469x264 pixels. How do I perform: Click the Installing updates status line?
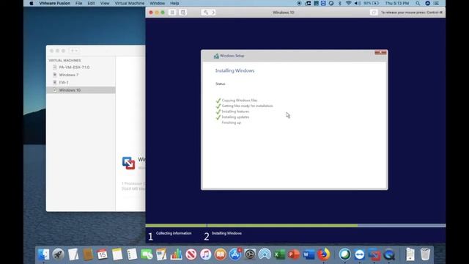coord(235,117)
